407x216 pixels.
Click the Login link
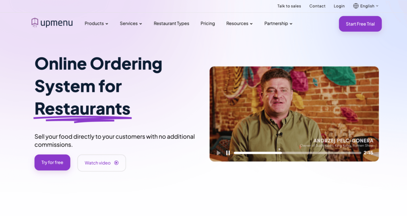(x=339, y=6)
